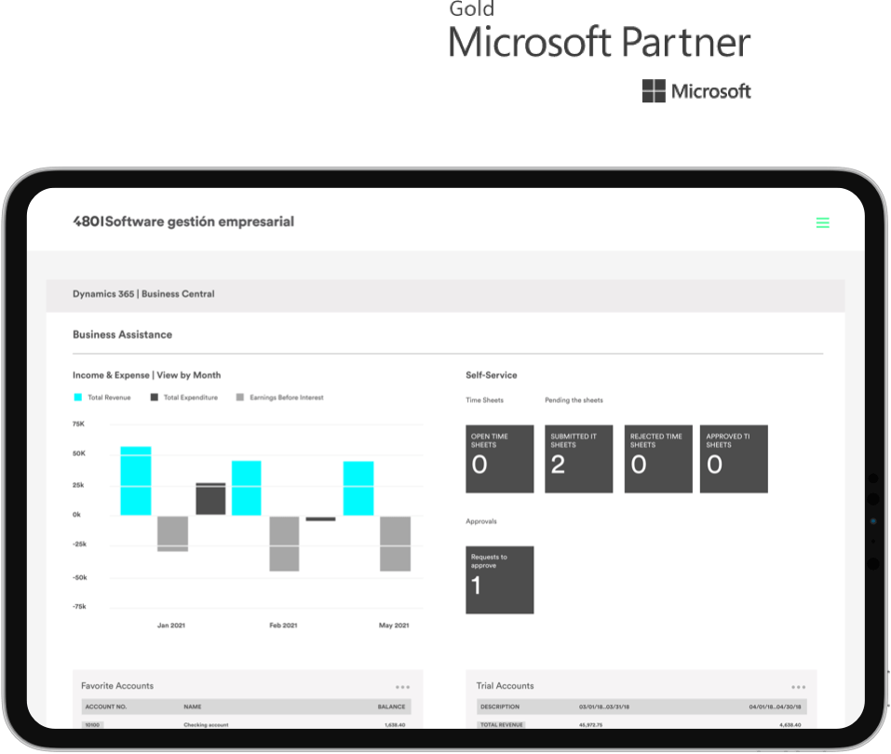Viewport: 891px width, 754px height.
Task: Click the Self-Service heading
Action: 492,375
